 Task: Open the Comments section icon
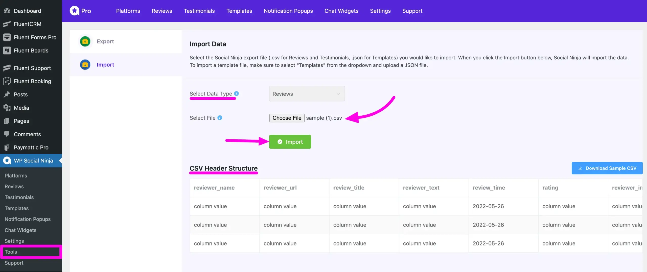tap(7, 134)
